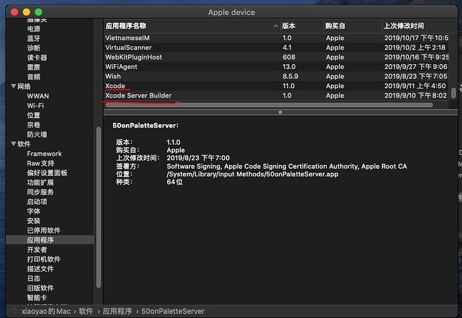Select Framework under 软件
Viewport: 462px width, 318px height.
click(44, 154)
